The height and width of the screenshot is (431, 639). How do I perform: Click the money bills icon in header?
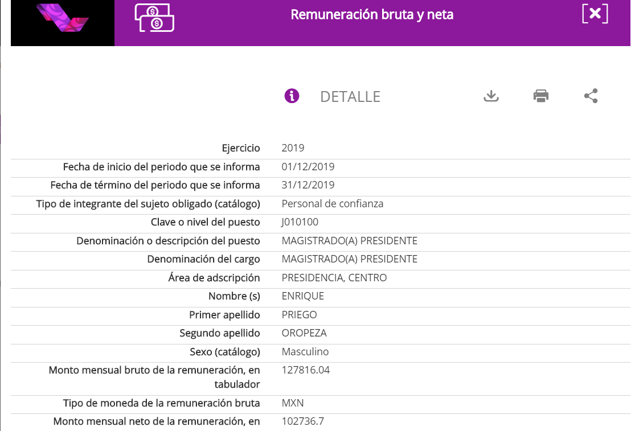pyautogui.click(x=154, y=18)
